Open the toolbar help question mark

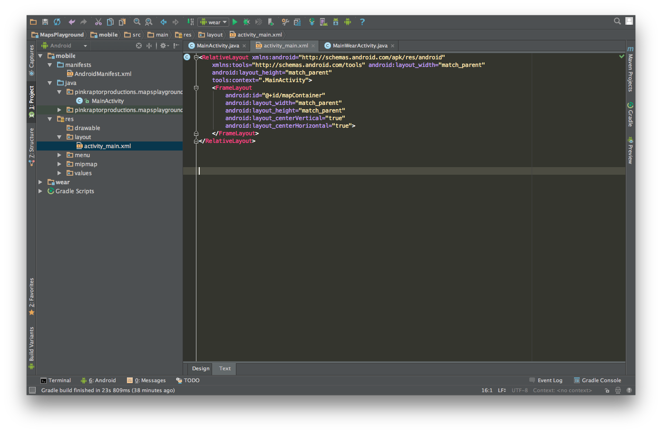pos(362,22)
